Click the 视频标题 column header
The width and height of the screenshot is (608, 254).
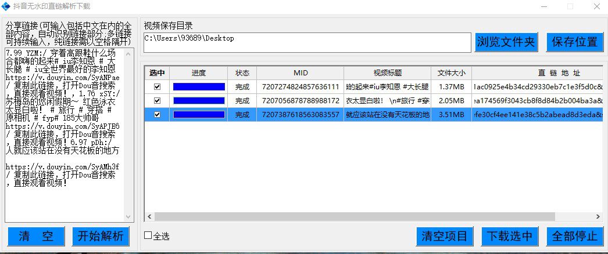pos(387,73)
